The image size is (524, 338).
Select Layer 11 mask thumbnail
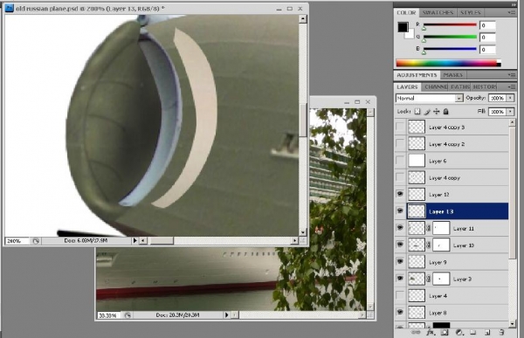(441, 228)
